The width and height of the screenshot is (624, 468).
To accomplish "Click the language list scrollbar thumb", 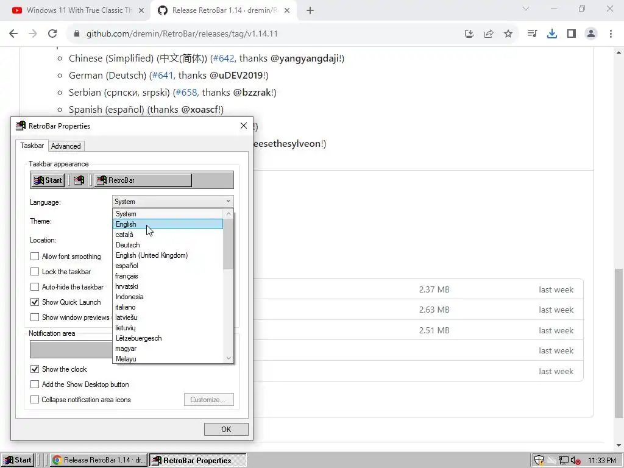I will 229,244.
